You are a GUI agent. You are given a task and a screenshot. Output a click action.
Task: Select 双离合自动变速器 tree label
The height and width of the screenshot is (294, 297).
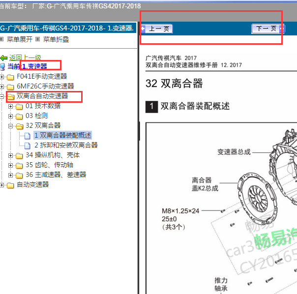pyautogui.click(x=42, y=96)
